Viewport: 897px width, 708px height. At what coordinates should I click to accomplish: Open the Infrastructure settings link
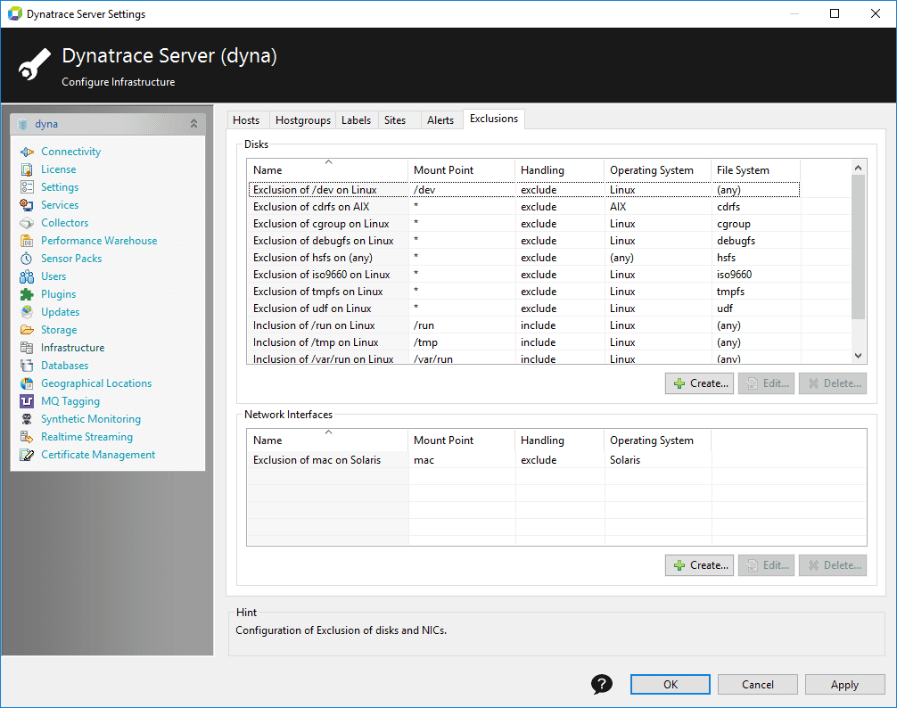coord(72,348)
